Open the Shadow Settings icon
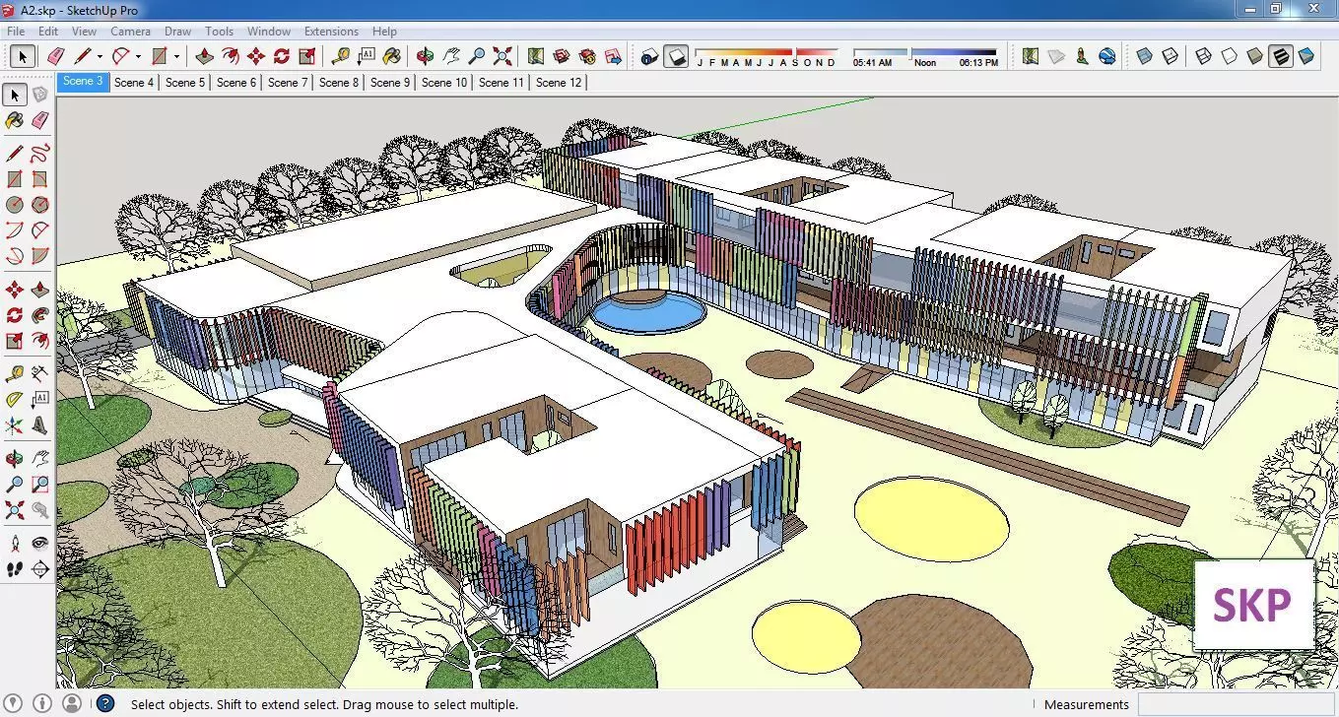This screenshot has width=1339, height=717. coord(648,56)
